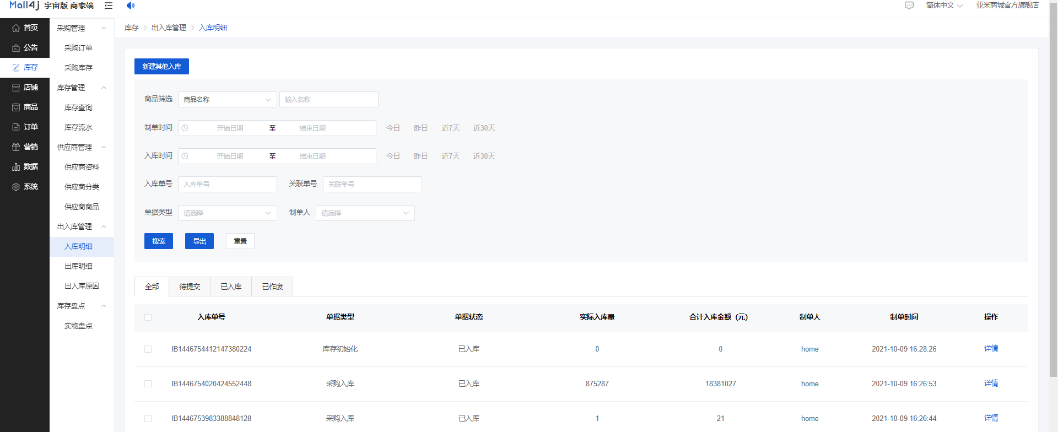
Task: Open 供应商分类 in the submenu
Action: point(82,187)
